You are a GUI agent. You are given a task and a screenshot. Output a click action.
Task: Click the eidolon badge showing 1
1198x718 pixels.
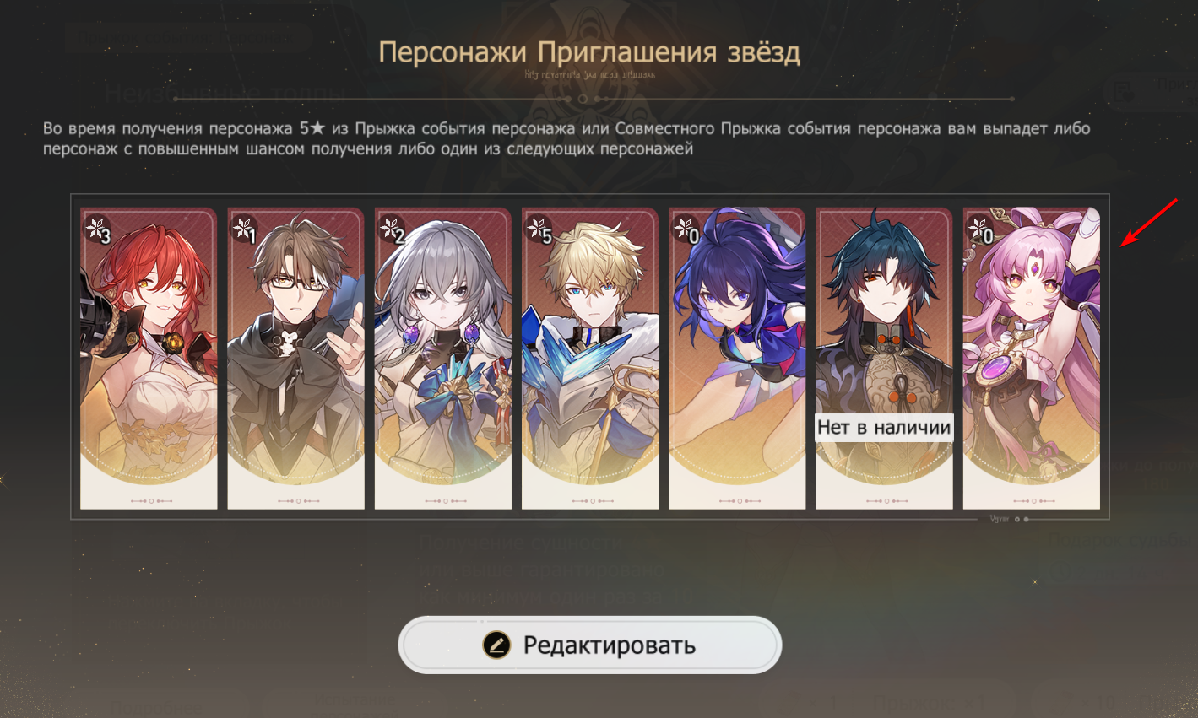tap(245, 229)
